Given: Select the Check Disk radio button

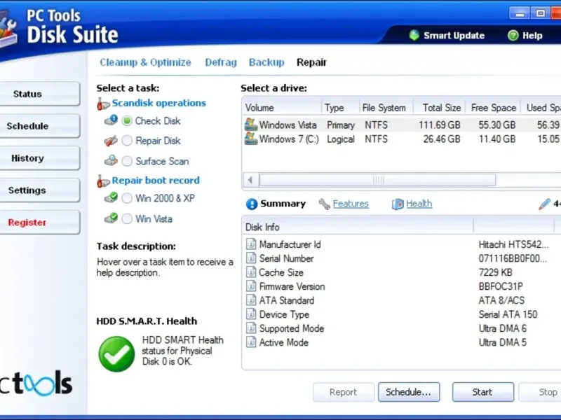Looking at the screenshot, I should coord(127,120).
